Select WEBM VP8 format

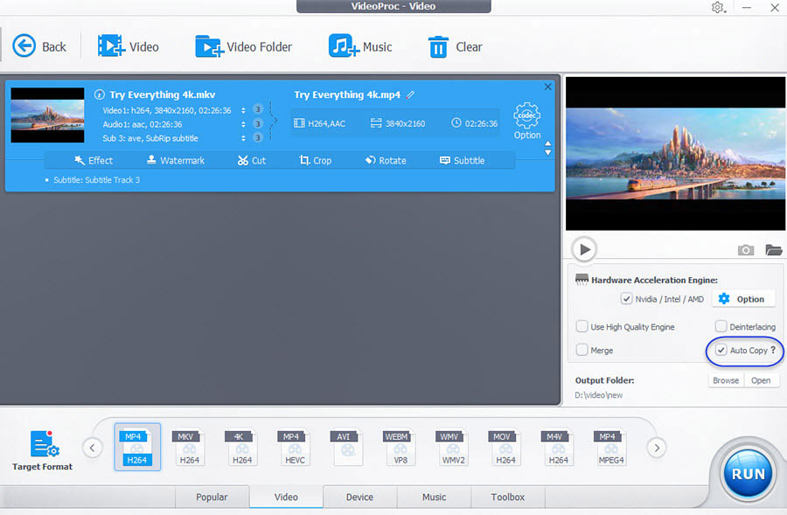coord(400,447)
